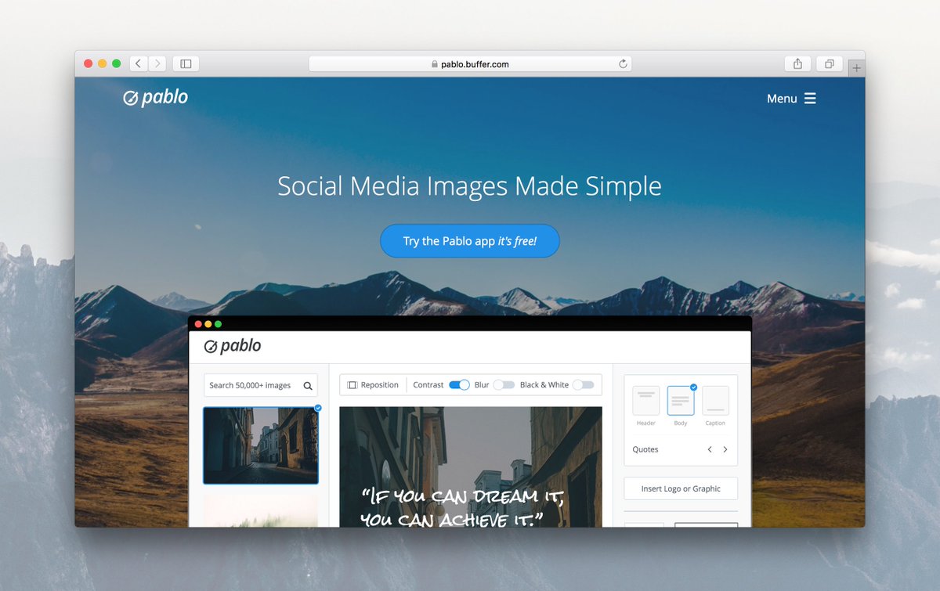Select the Caption text option
This screenshot has width=940, height=591.
715,405
